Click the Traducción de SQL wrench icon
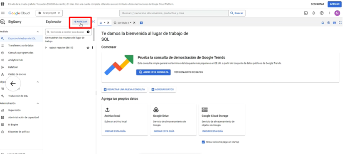Viewport: 345px width, 162px height. coord(2,96)
